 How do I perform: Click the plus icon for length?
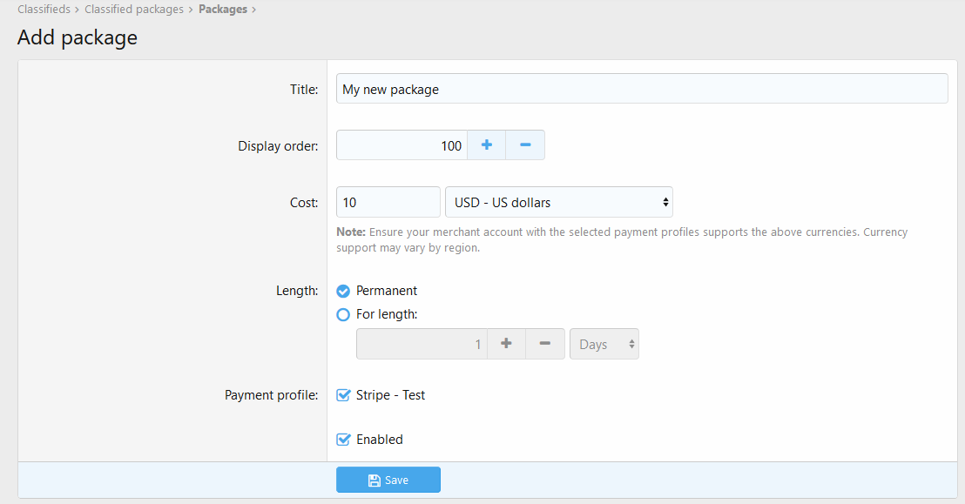click(x=506, y=344)
